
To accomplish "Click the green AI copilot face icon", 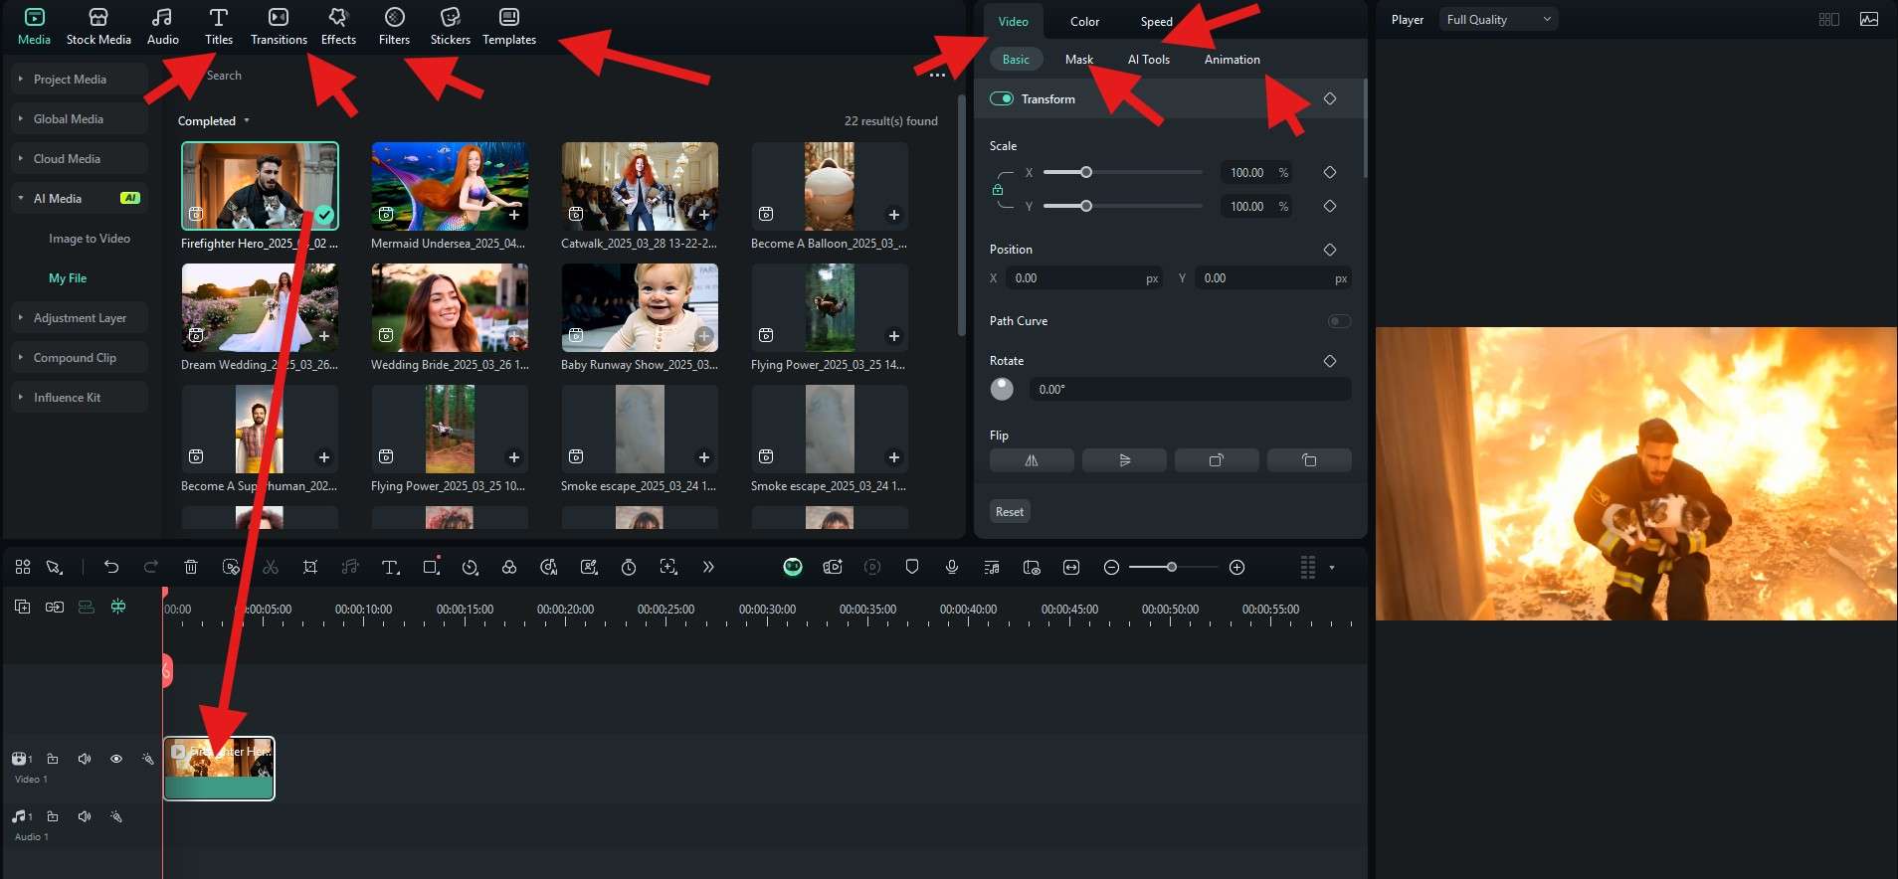I will (x=793, y=567).
